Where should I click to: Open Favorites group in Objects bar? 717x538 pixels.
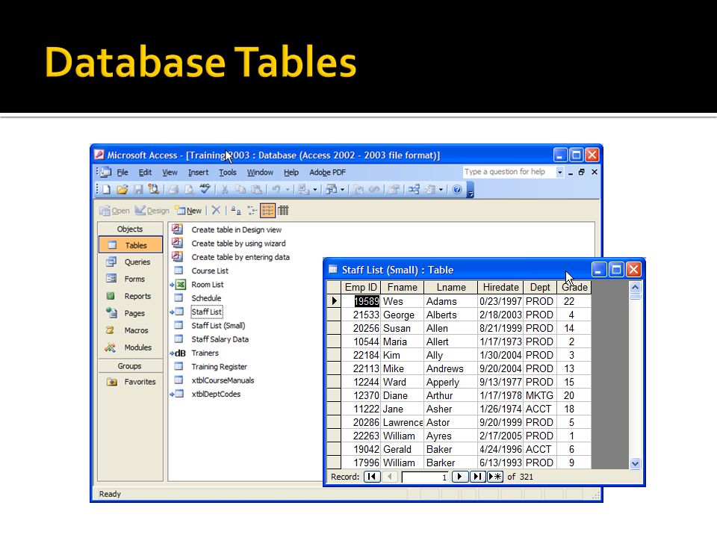pos(130,382)
